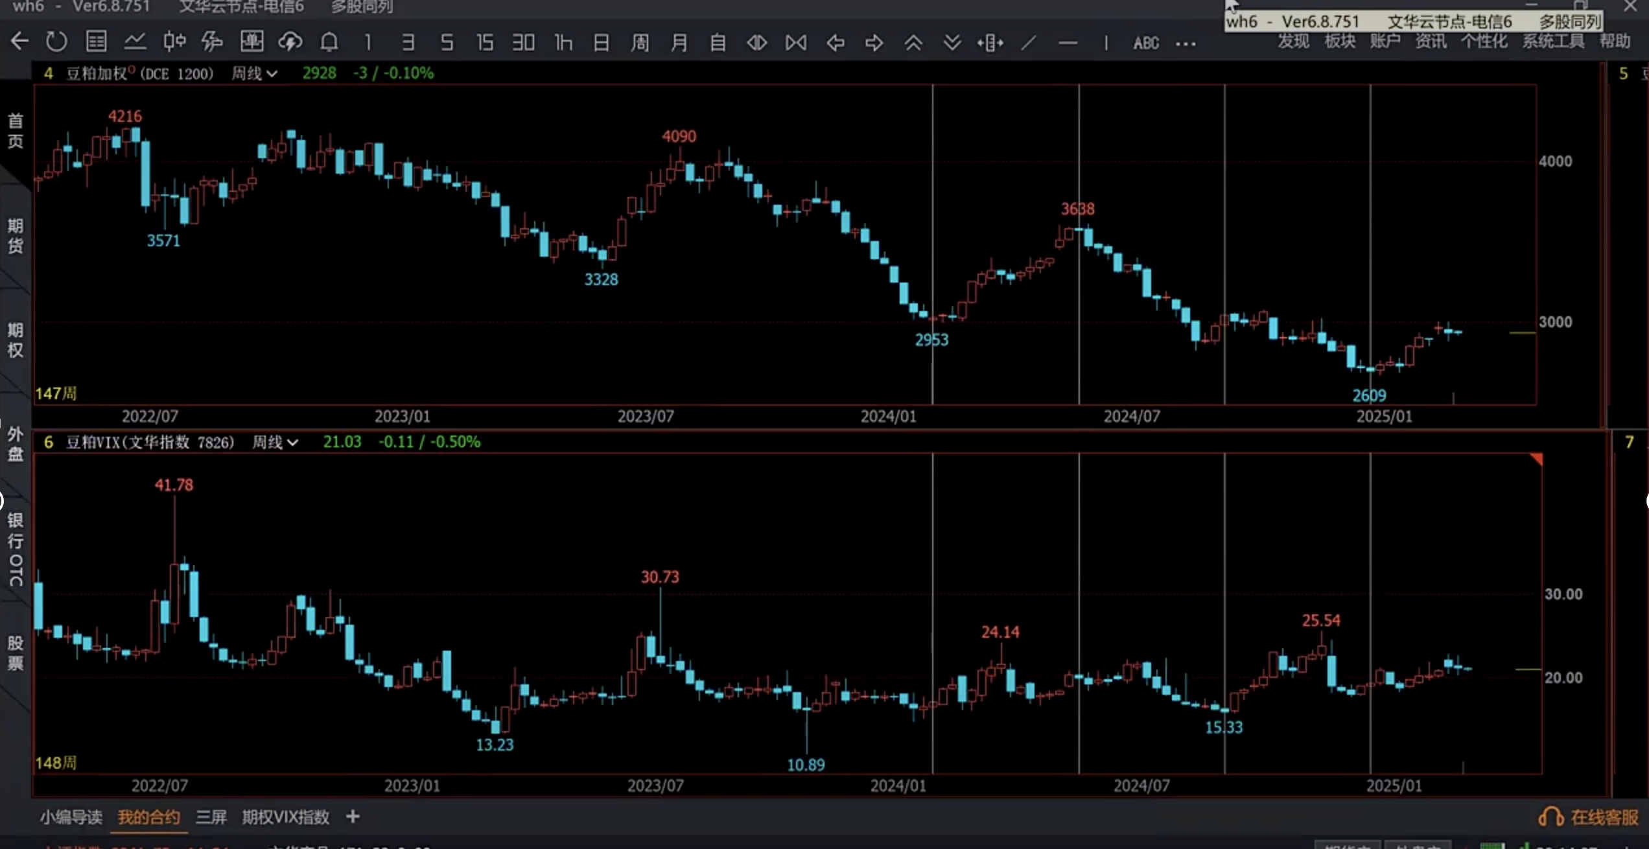Toggle the 15 minute period button

tap(485, 43)
